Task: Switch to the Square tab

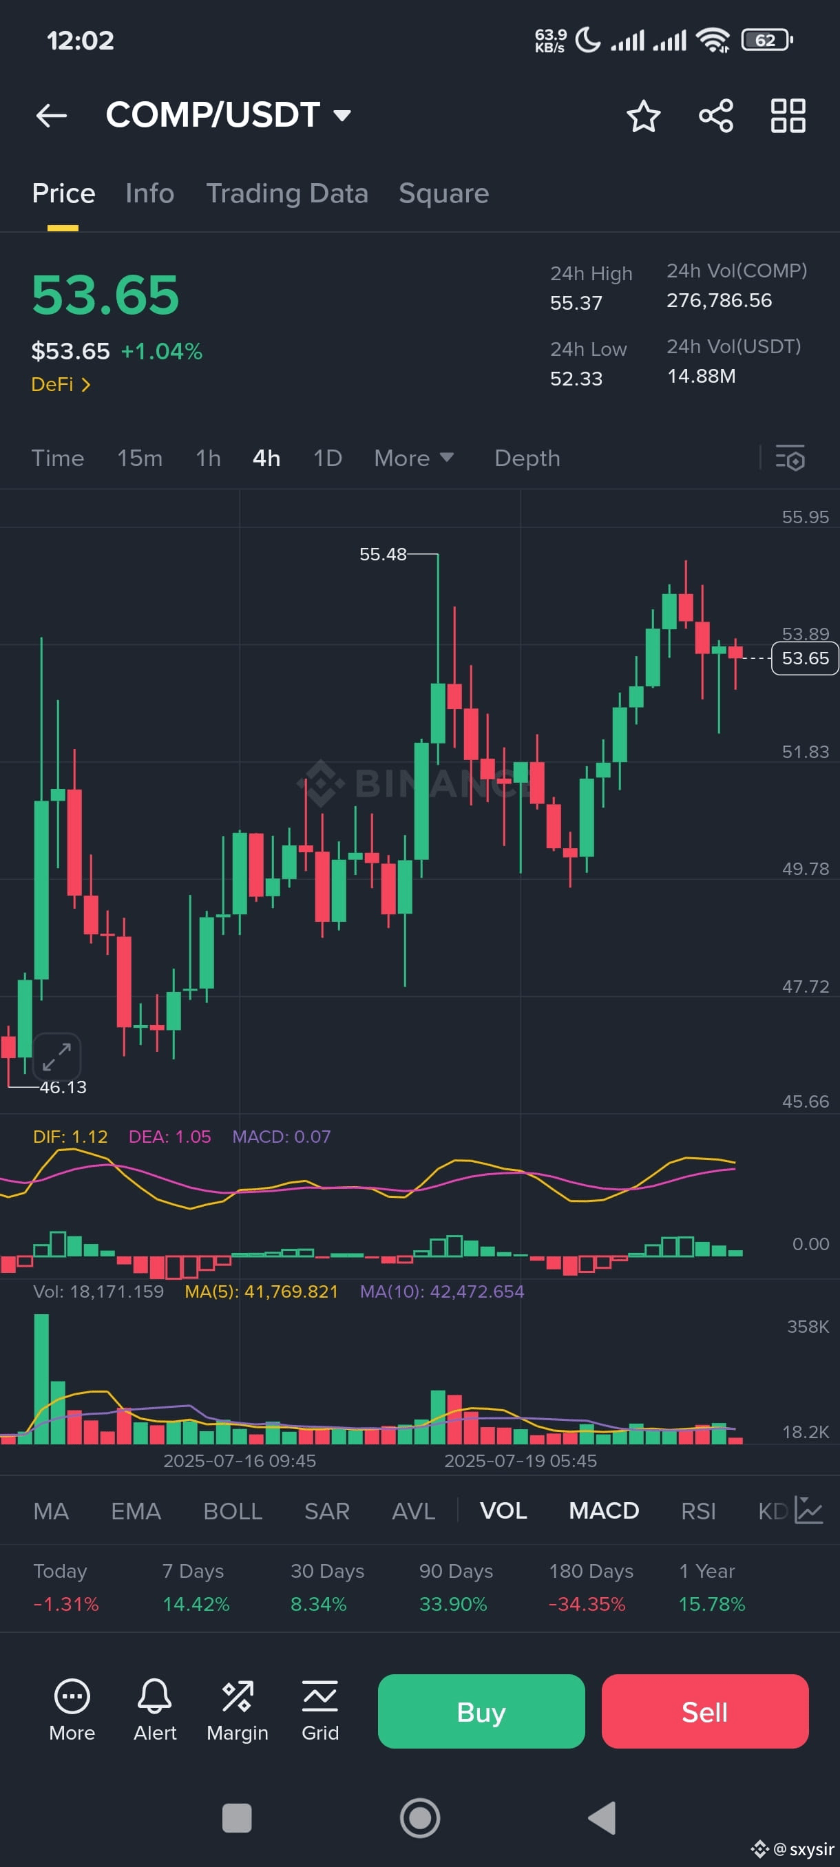Action: pos(443,193)
